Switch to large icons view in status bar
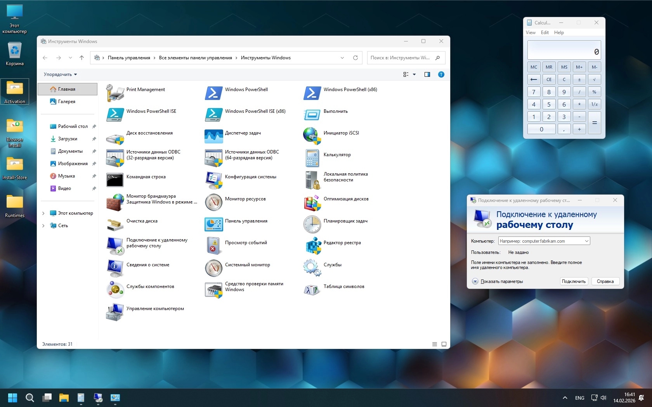Image resolution: width=652 pixels, height=407 pixels. click(x=444, y=344)
